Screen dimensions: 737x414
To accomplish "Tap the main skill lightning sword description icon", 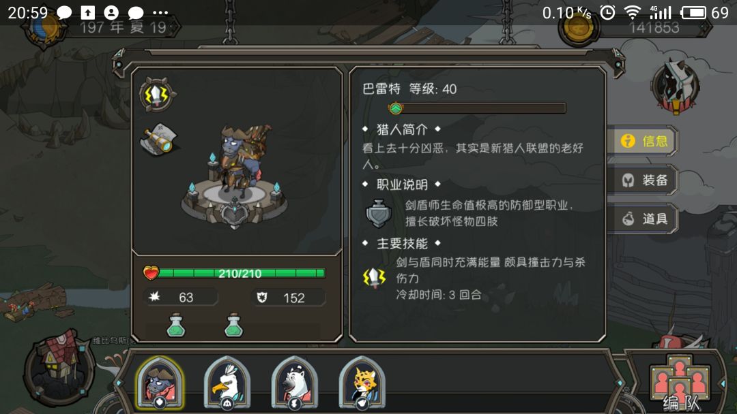I will [x=374, y=278].
